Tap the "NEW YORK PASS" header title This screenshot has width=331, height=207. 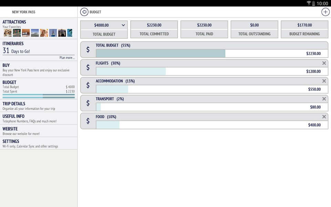click(x=24, y=12)
